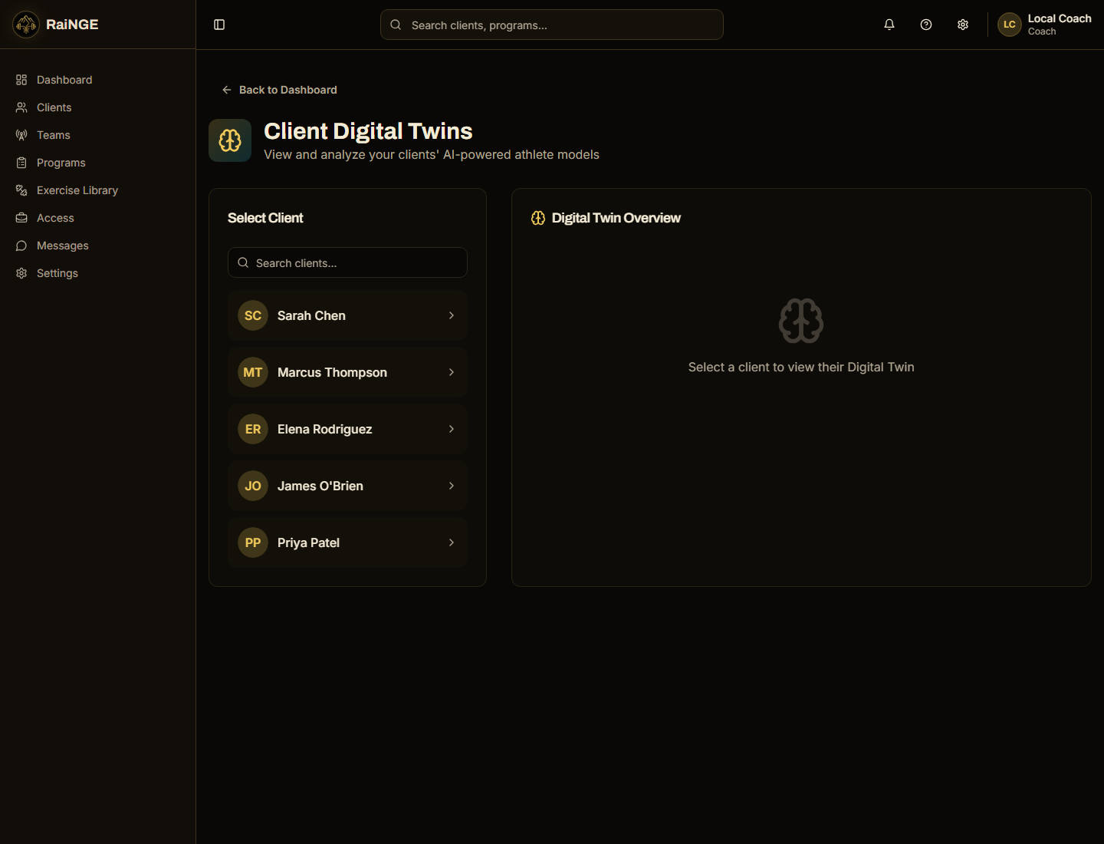The image size is (1104, 844).
Task: Expand Elena Rodriguez via chevron
Action: point(452,429)
